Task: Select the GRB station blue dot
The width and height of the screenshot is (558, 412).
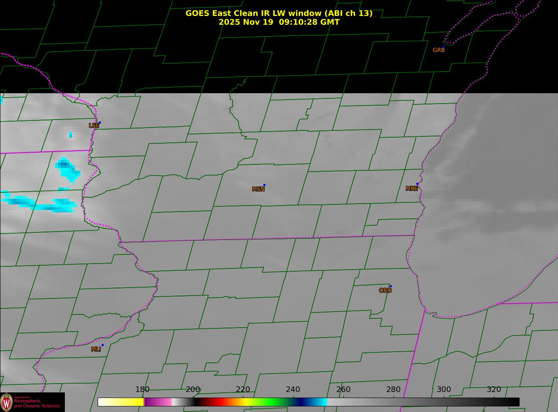Action: (444, 46)
